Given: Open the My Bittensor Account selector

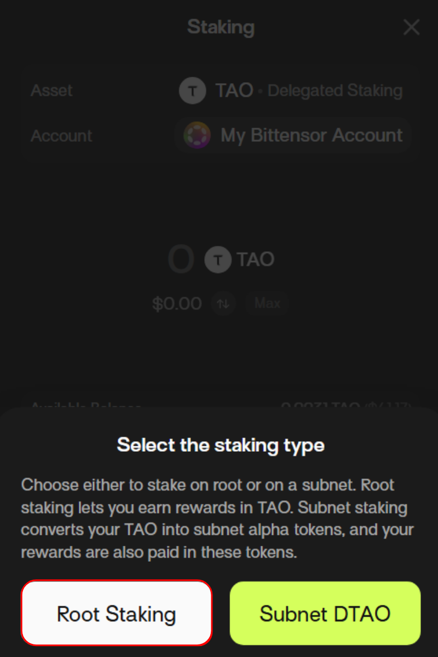Looking at the screenshot, I should [x=293, y=135].
